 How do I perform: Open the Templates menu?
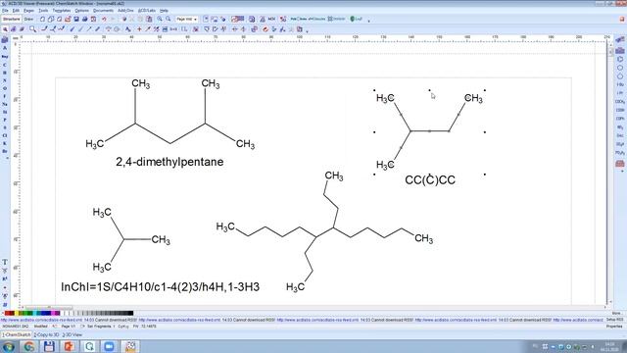tap(62, 11)
